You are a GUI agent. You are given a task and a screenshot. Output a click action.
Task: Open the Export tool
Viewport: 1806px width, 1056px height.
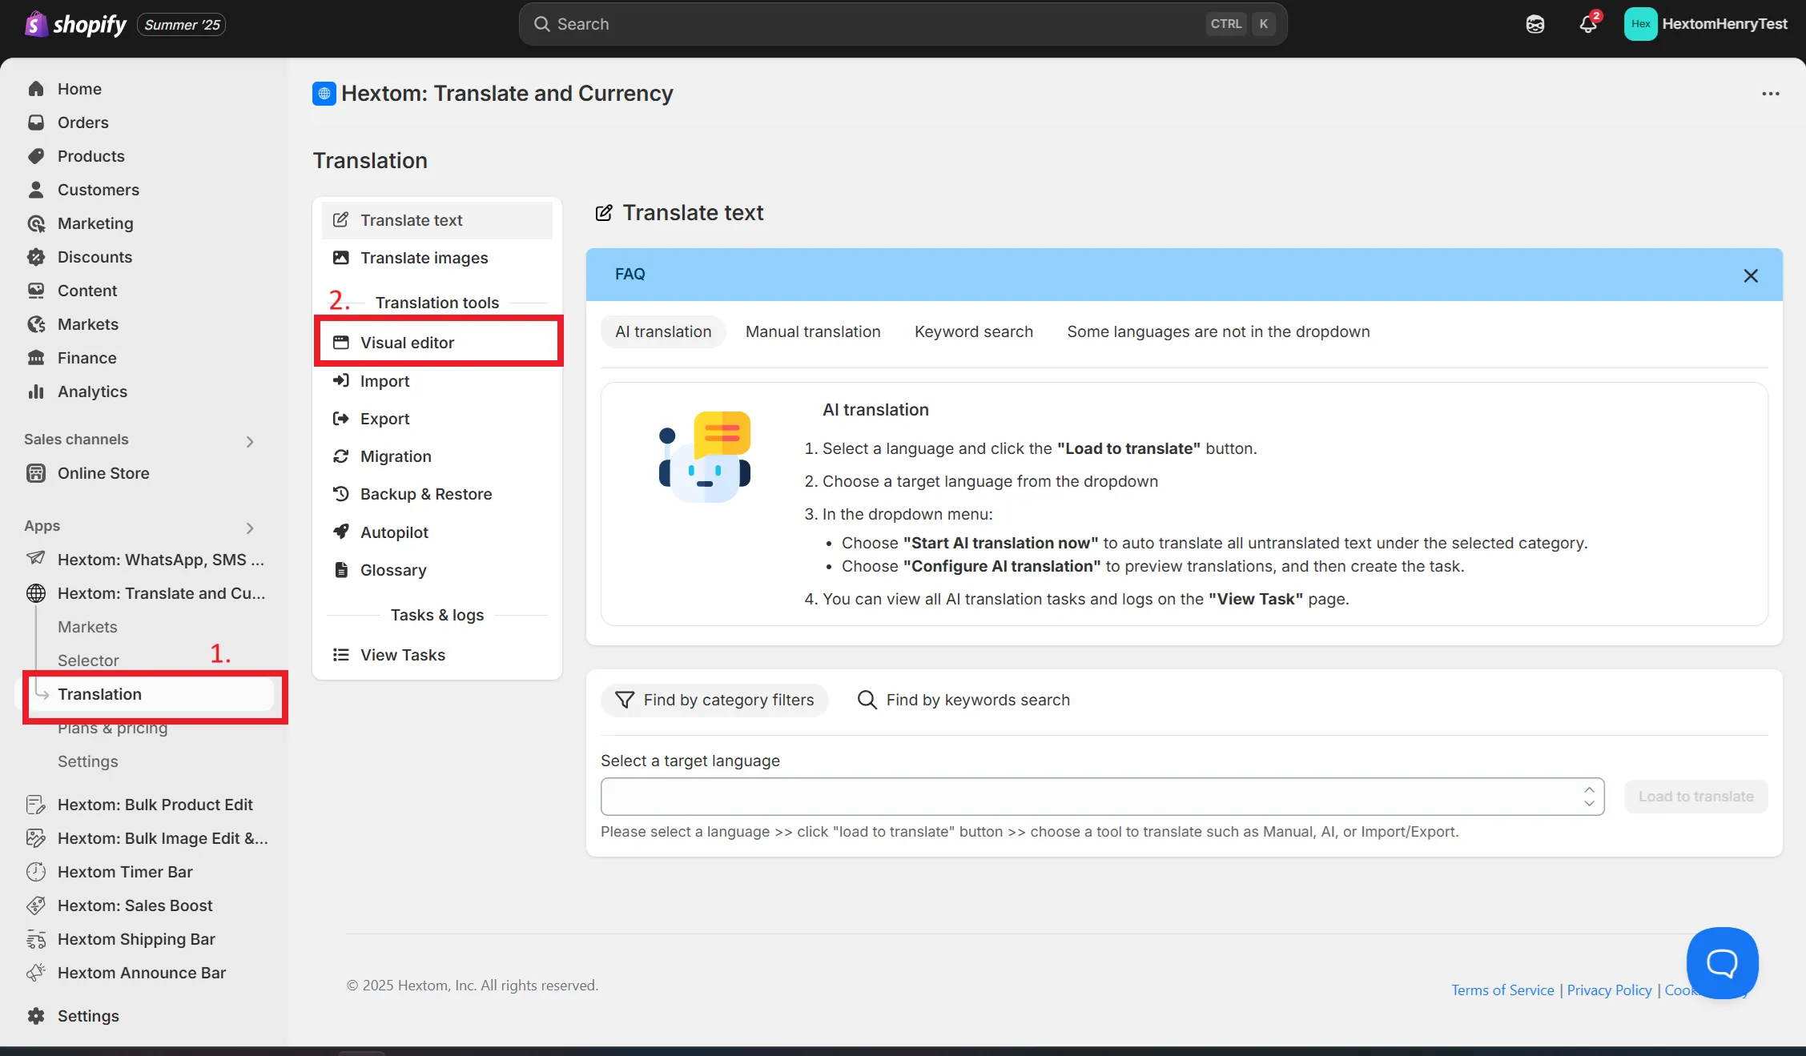click(437, 419)
